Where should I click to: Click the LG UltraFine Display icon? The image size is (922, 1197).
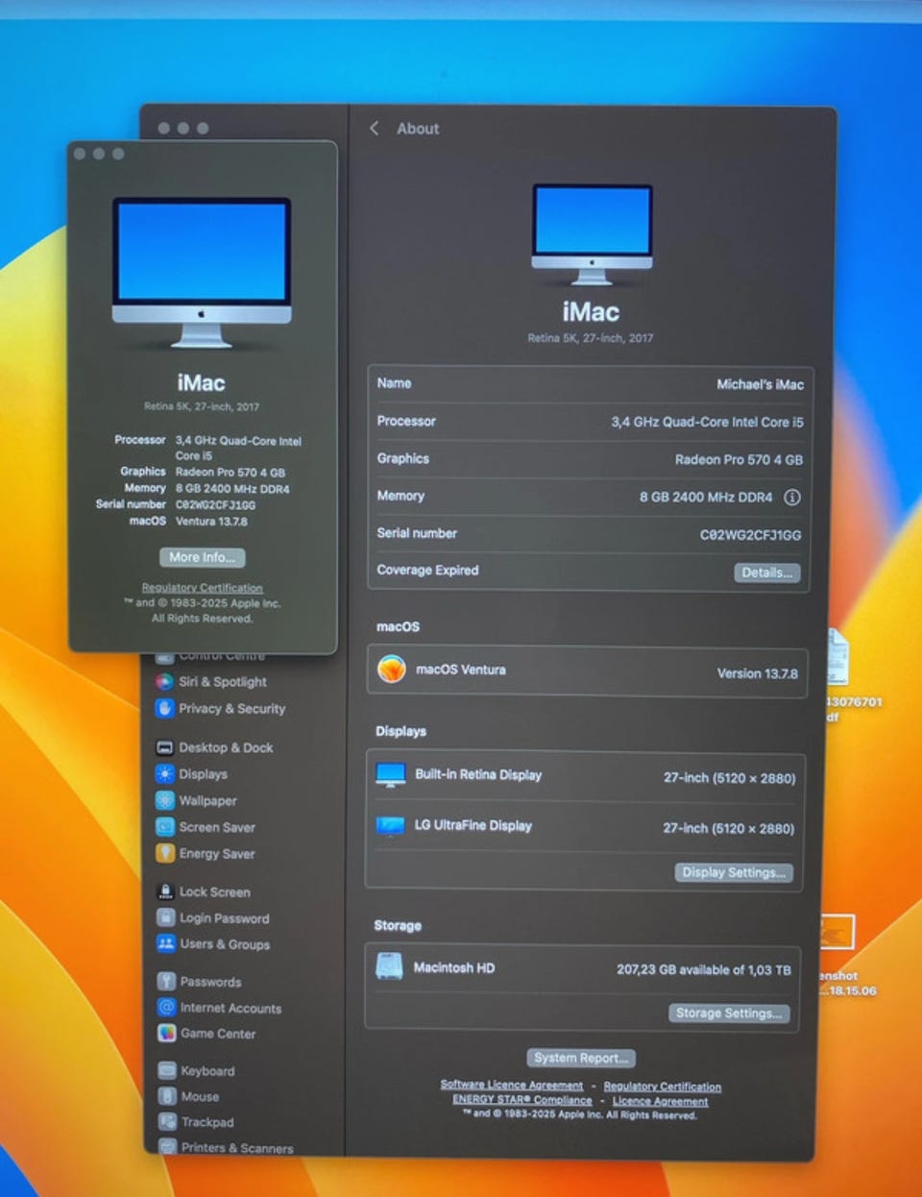(391, 826)
